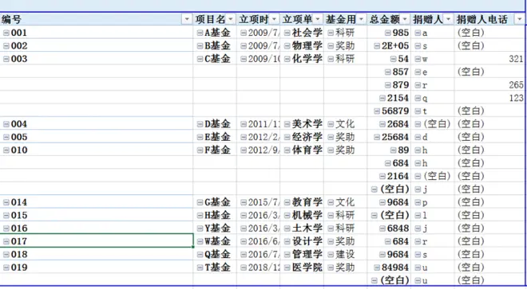The width and height of the screenshot is (527, 289).
Task: Select phone cell showing 265
Action: pos(489,85)
